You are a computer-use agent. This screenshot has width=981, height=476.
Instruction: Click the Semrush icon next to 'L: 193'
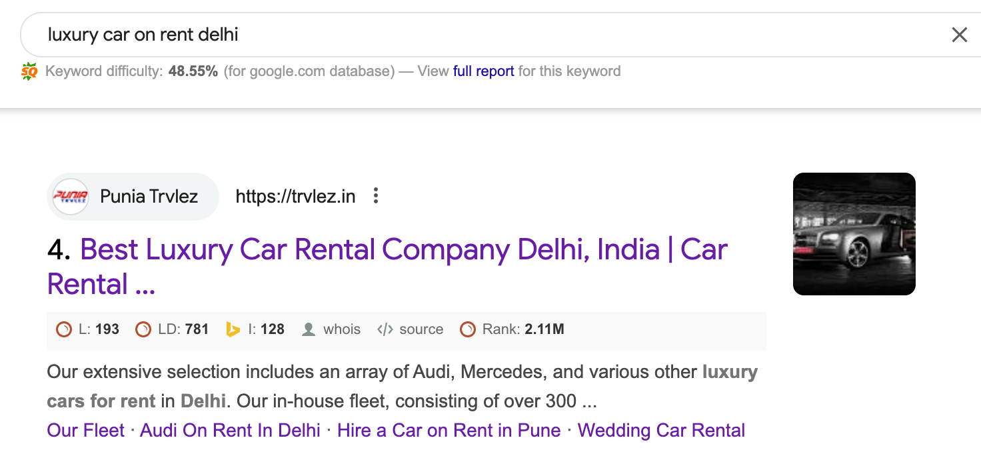(63, 329)
